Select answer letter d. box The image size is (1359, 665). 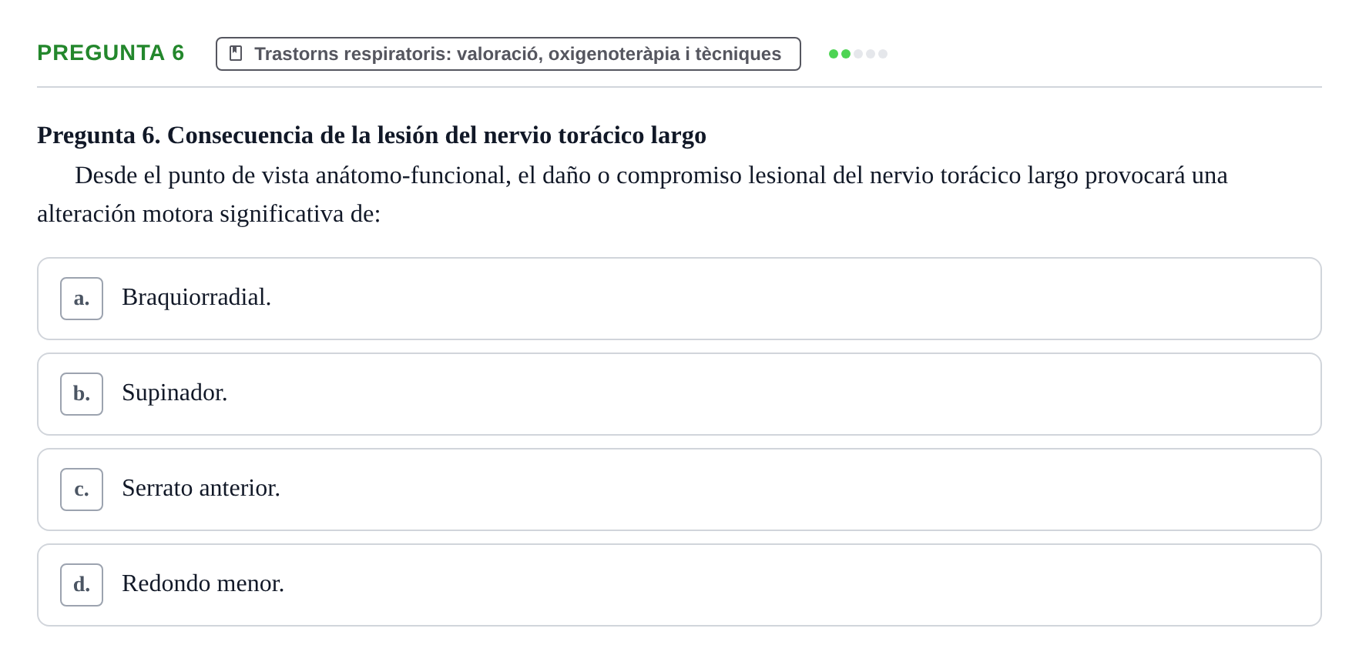click(82, 585)
